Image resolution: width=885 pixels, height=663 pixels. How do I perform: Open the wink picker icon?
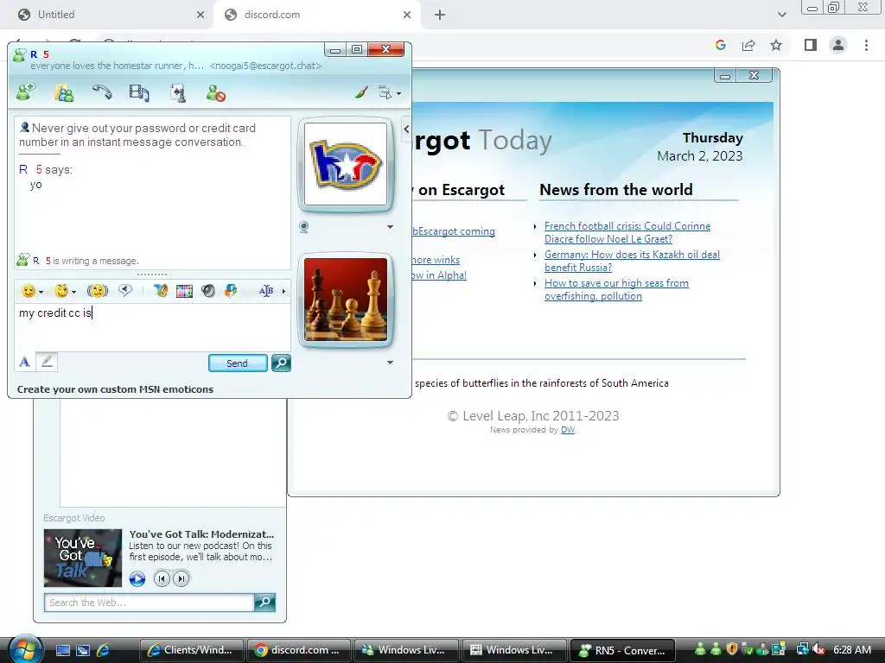61,291
